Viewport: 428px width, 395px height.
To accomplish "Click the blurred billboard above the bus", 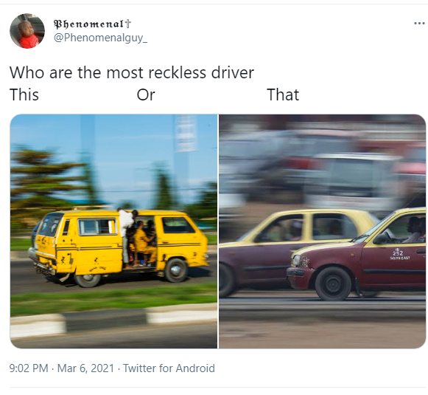I will point(186,133).
